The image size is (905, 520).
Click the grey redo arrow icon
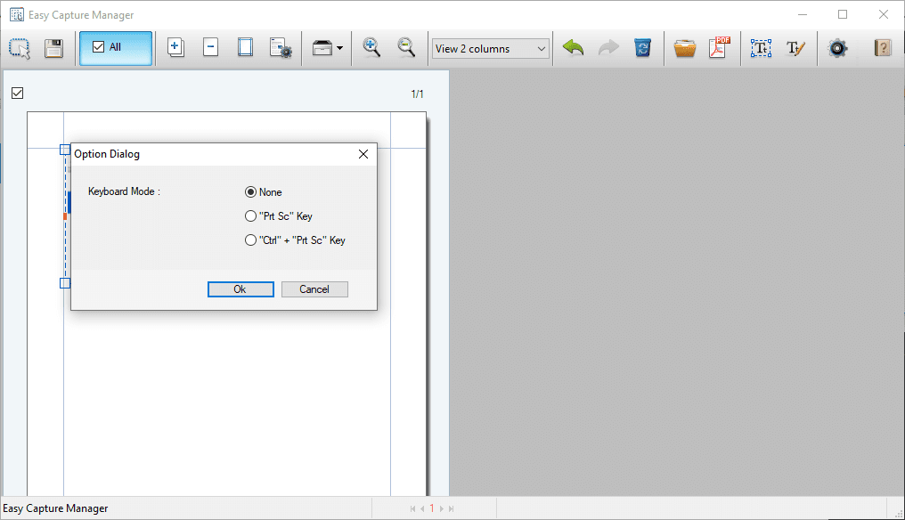(x=608, y=47)
